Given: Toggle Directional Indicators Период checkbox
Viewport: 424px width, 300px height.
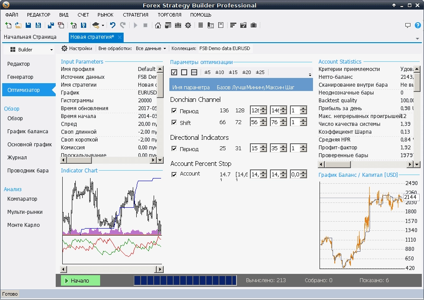Looking at the screenshot, I should point(174,148).
